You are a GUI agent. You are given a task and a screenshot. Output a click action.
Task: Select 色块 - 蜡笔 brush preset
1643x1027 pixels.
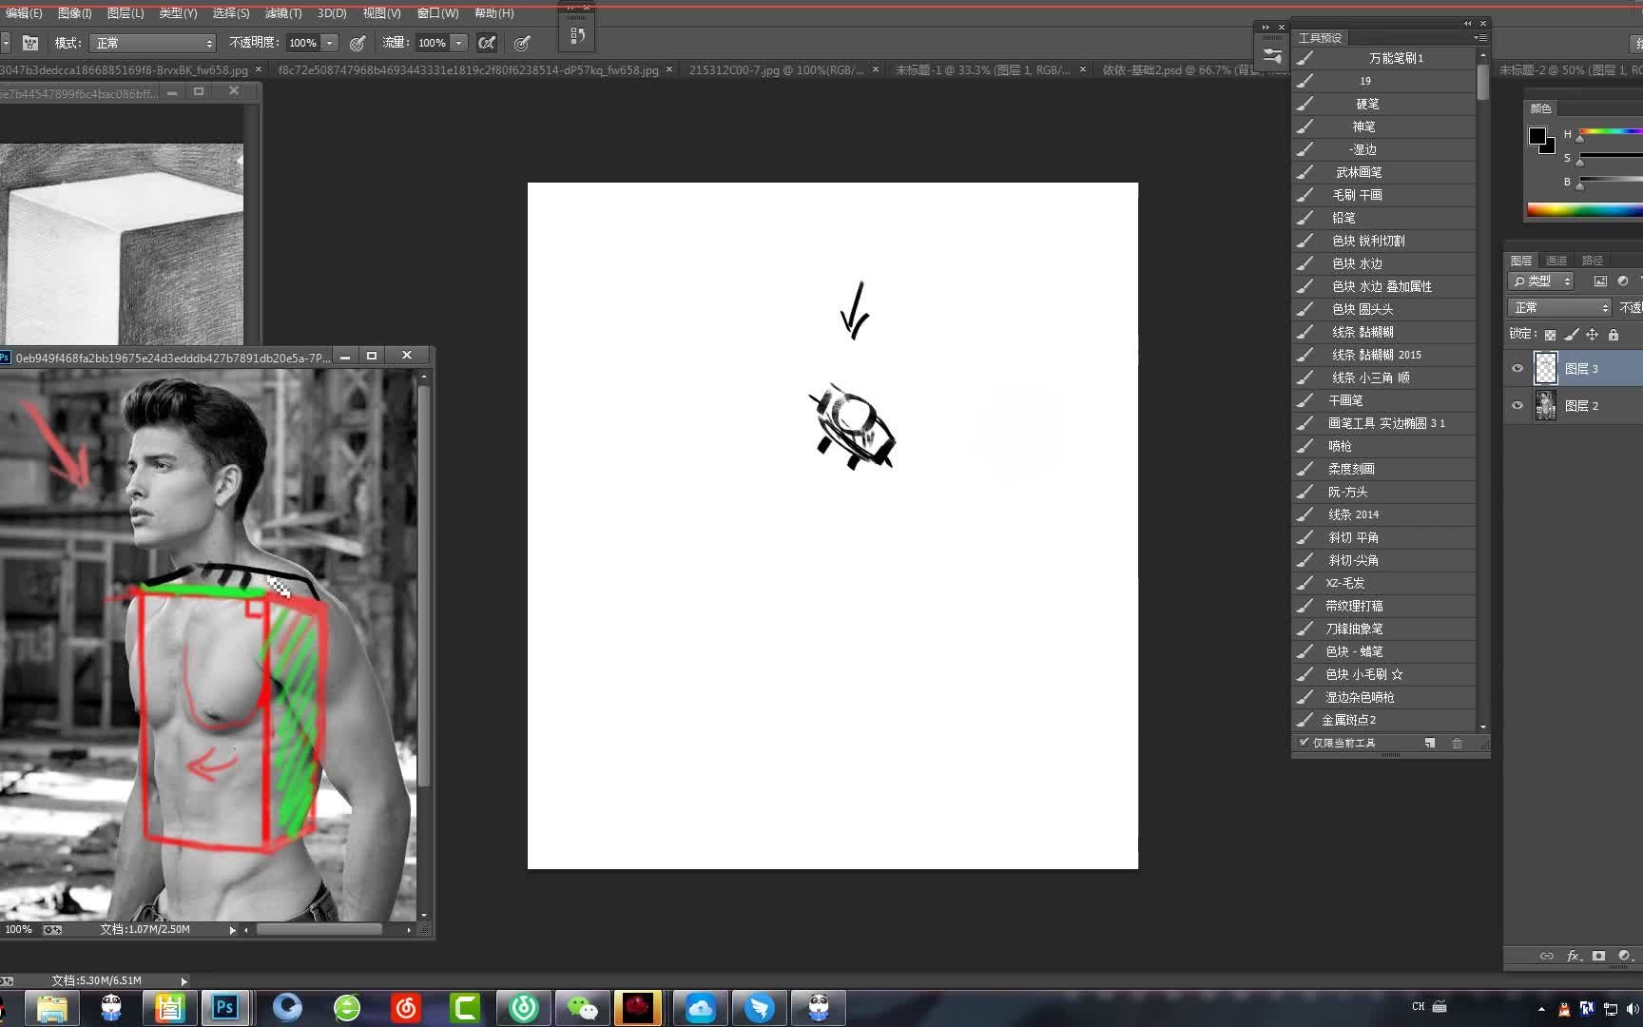[1383, 651]
